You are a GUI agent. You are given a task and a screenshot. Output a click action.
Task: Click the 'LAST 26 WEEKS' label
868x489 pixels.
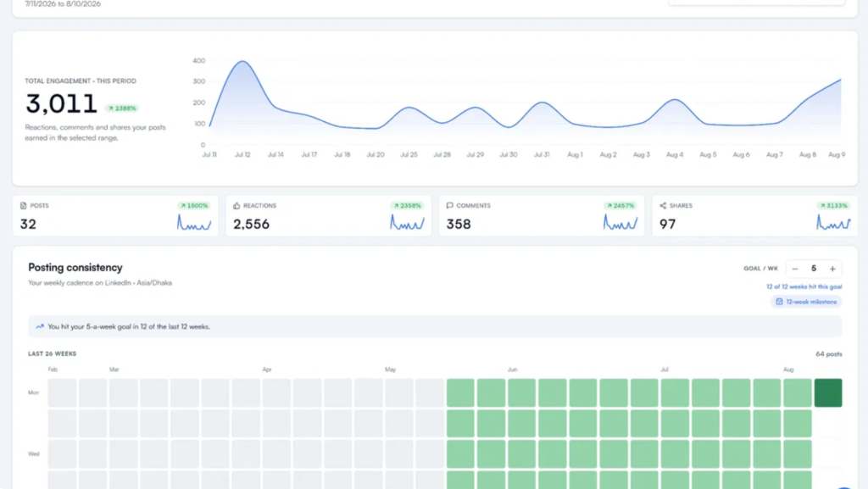tap(52, 353)
